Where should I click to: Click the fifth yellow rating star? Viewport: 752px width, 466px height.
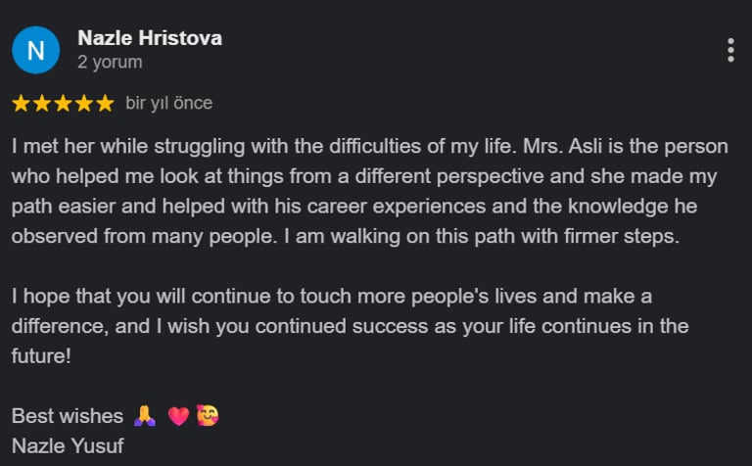[x=105, y=103]
